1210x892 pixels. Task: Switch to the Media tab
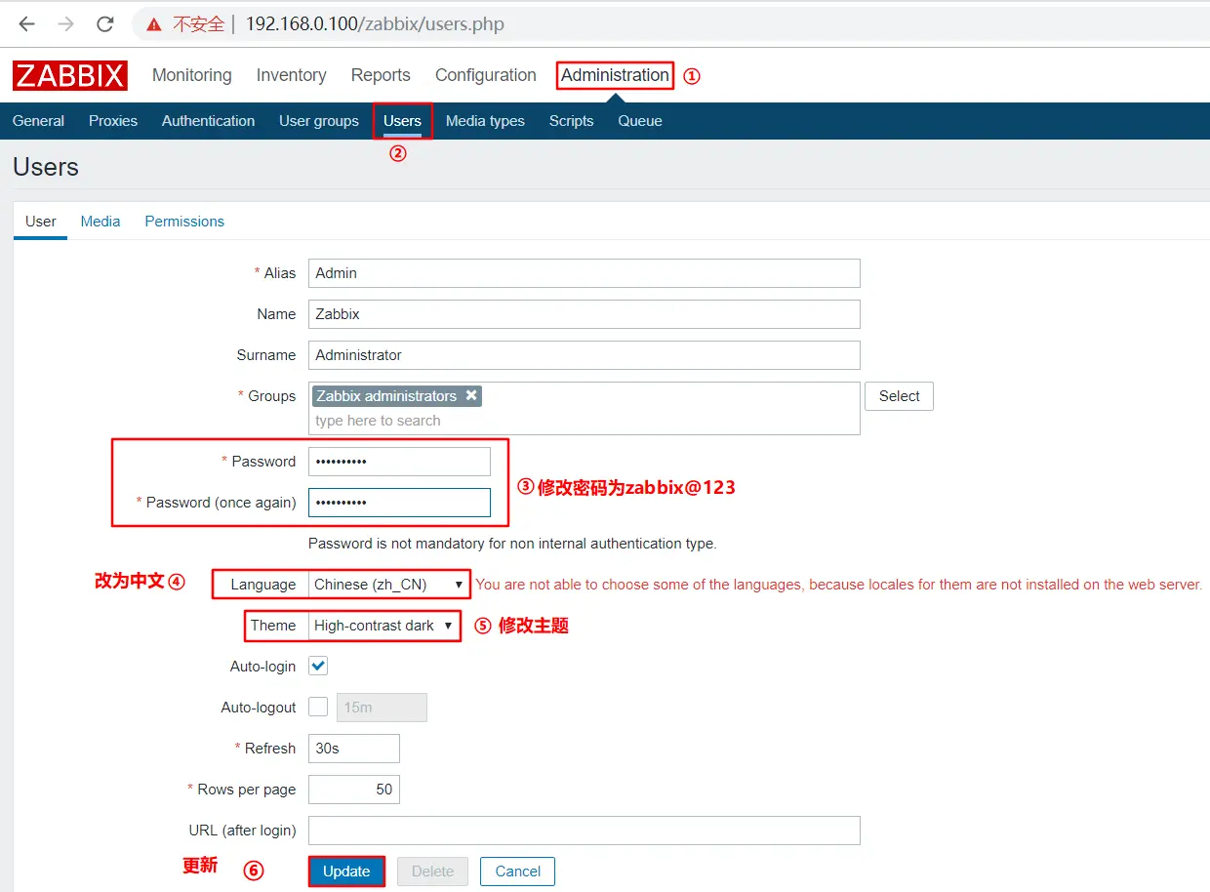coord(101,222)
